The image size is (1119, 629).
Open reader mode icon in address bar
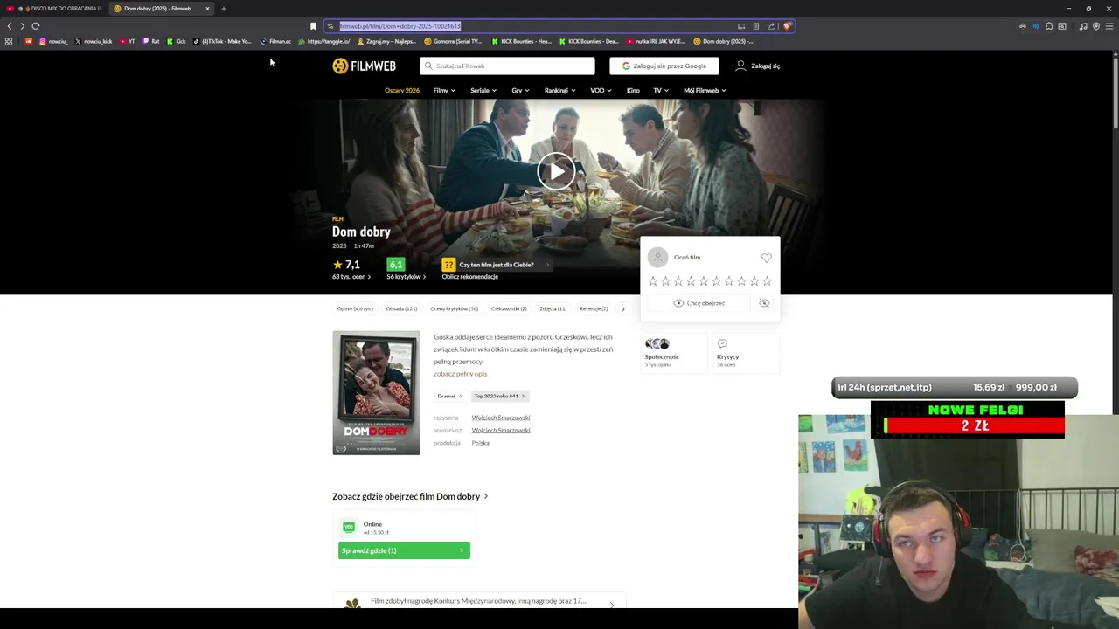click(x=756, y=26)
